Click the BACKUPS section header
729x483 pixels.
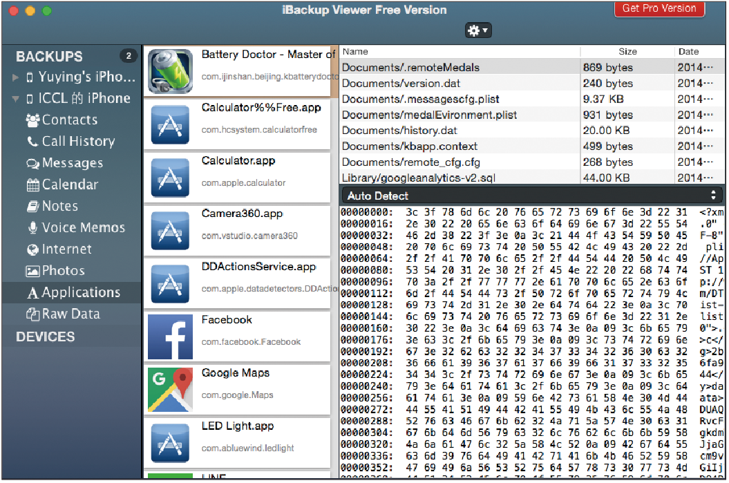coord(49,57)
